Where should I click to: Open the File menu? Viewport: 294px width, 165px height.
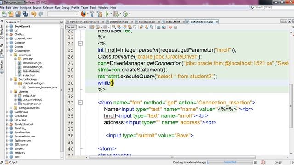pyautogui.click(x=2, y=8)
